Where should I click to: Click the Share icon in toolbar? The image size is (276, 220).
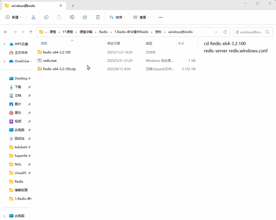pos(85,17)
